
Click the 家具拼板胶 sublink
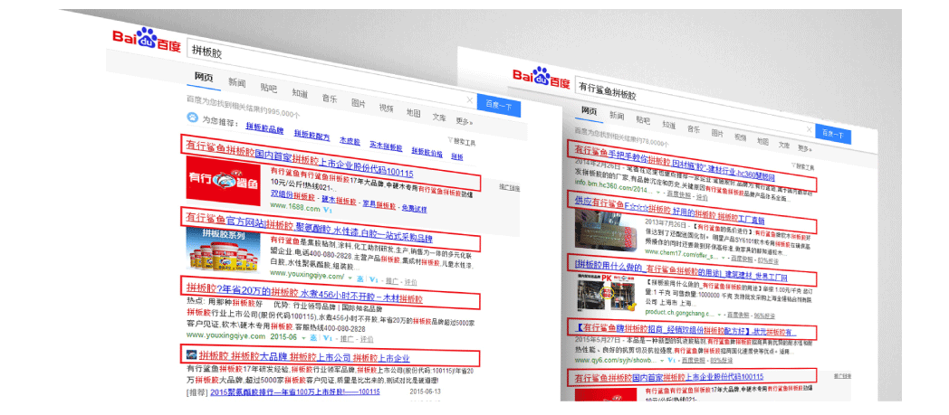click(x=379, y=205)
